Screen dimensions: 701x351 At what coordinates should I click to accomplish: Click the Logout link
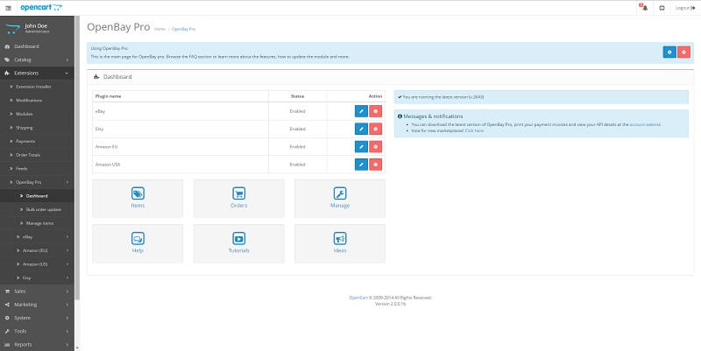pyautogui.click(x=685, y=8)
